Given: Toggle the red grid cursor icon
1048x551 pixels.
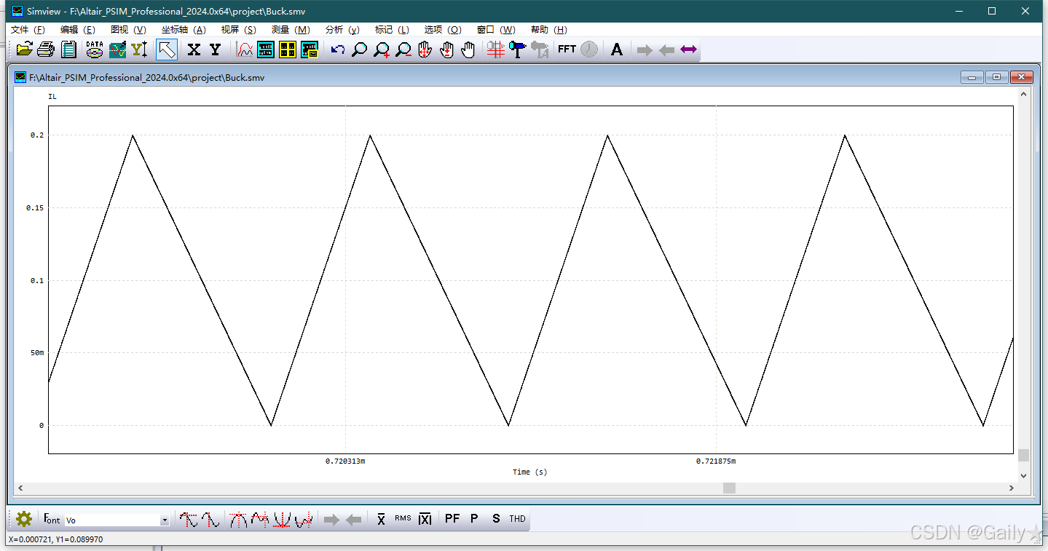Looking at the screenshot, I should point(496,49).
